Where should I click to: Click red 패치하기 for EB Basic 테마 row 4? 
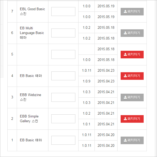132,76
